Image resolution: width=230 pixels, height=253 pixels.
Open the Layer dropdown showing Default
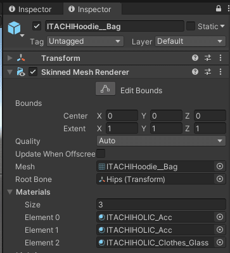click(x=191, y=41)
